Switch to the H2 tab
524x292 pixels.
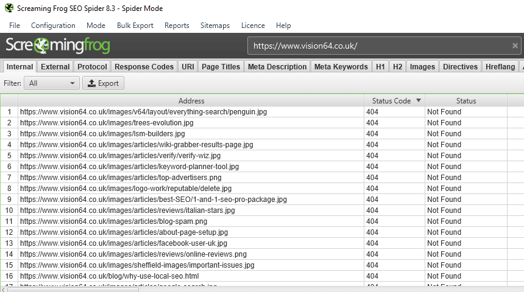[x=398, y=67]
